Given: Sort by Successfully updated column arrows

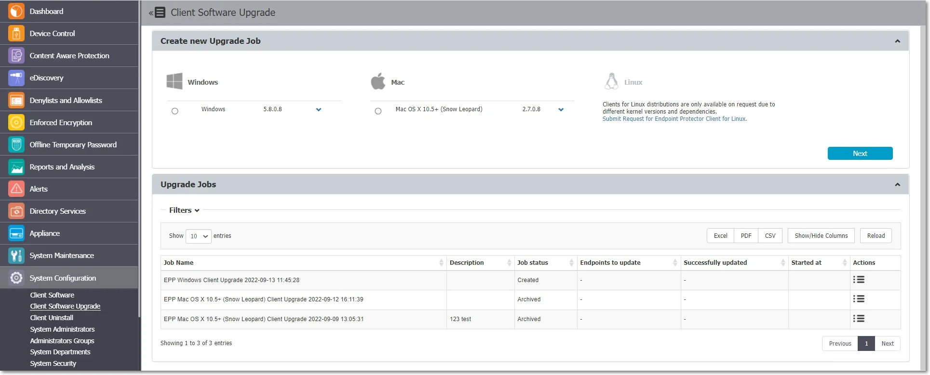Looking at the screenshot, I should tap(783, 262).
